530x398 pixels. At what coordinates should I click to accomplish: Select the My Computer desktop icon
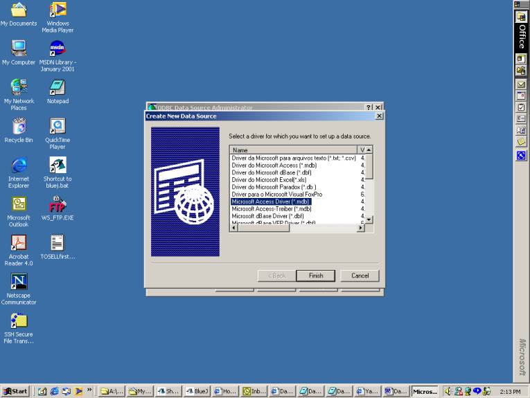coord(19,53)
